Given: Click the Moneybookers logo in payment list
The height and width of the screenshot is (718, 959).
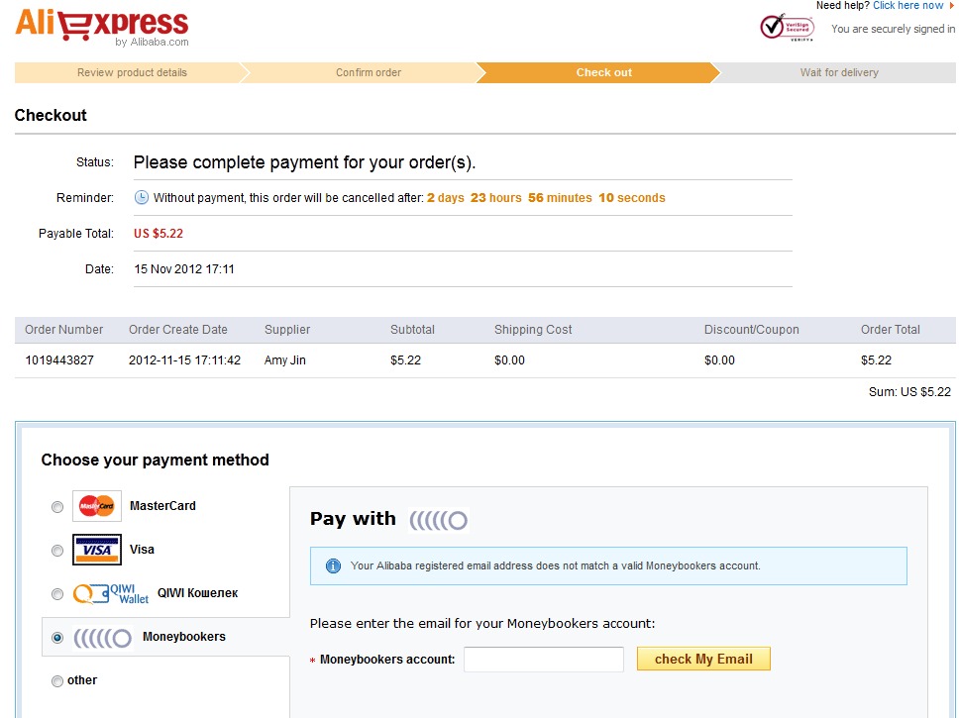Looking at the screenshot, I should 102,638.
